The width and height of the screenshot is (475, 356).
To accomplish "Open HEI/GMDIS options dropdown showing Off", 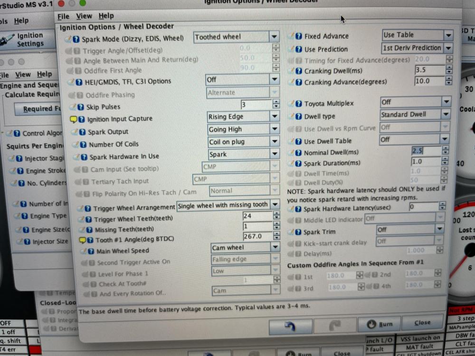I will [242, 80].
